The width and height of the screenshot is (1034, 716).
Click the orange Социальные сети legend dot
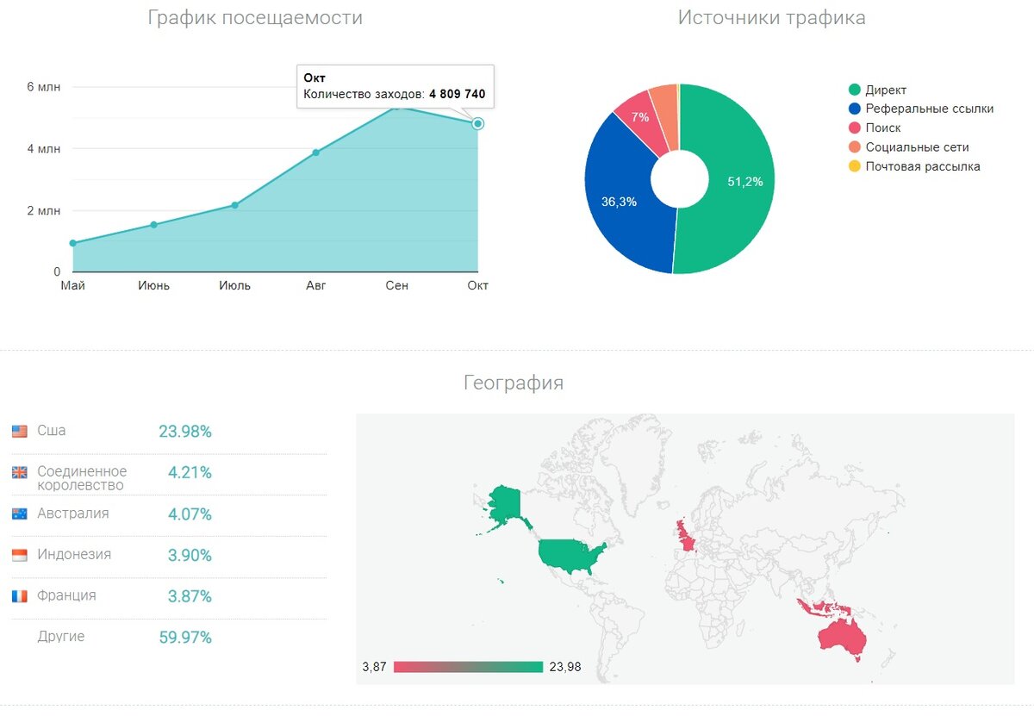[854, 147]
